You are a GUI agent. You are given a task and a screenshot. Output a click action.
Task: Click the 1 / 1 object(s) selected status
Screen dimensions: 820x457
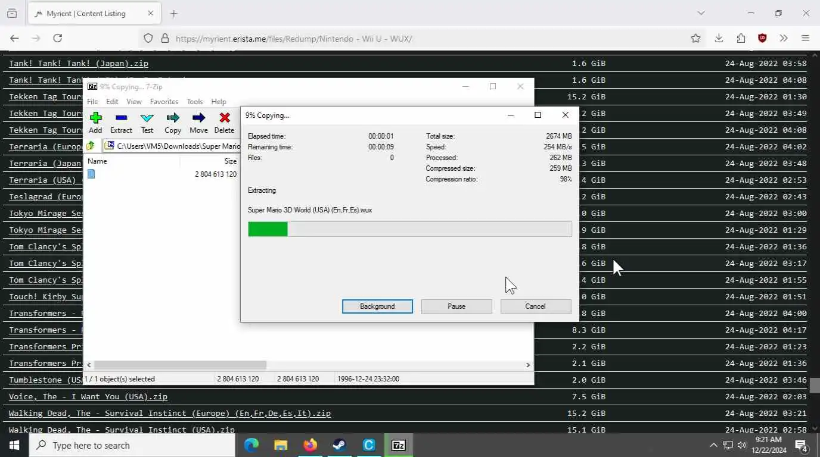coord(120,379)
